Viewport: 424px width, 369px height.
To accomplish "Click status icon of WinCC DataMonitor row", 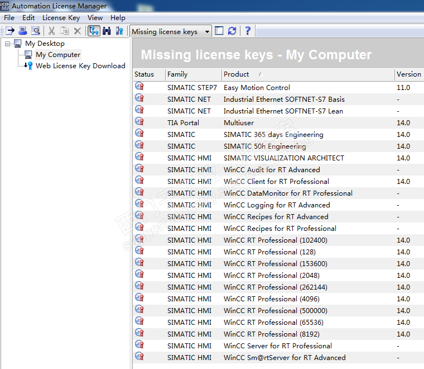I will 139,192.
